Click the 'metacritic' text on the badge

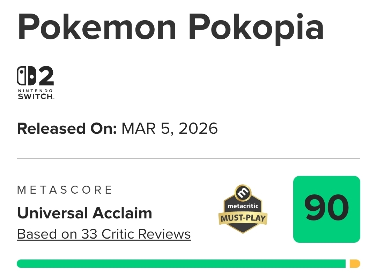(x=243, y=206)
